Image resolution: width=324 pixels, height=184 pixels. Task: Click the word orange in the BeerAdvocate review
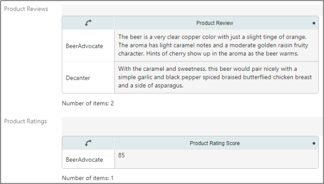click(296, 37)
